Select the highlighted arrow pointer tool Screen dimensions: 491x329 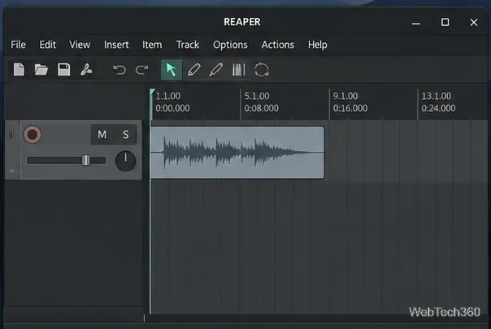172,70
